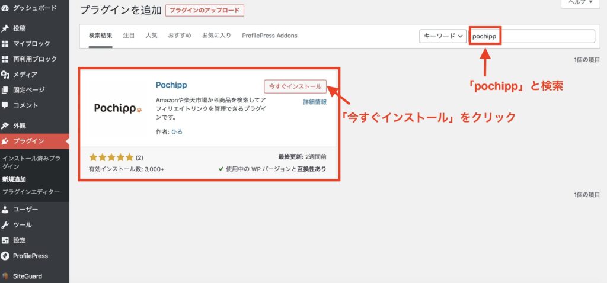Screen dimensions: 607x283
Task: Open 詳細情報 link for Pochipp
Action: tap(315, 102)
